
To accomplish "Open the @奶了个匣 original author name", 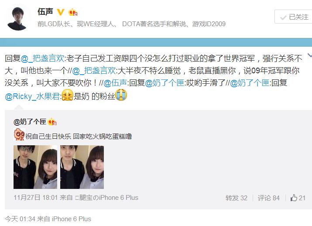I will pos(30,122).
